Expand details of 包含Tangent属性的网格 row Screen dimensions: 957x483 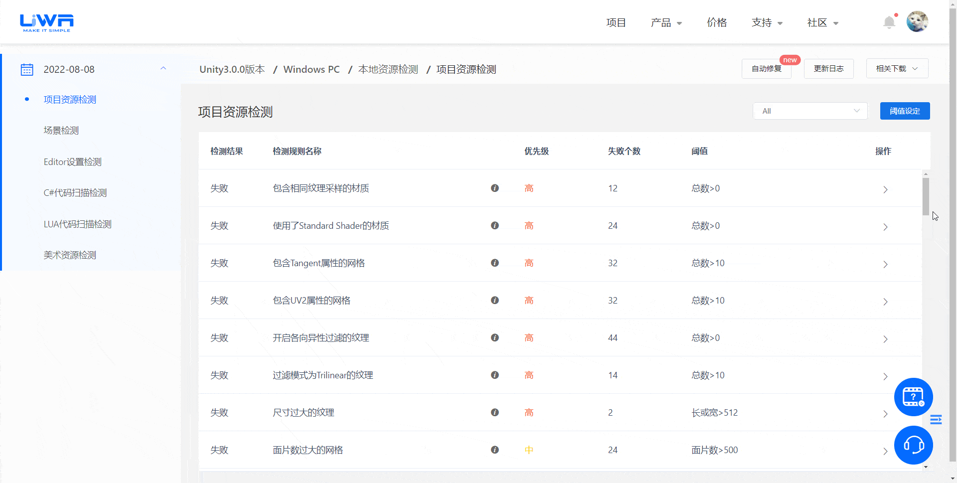pos(885,264)
